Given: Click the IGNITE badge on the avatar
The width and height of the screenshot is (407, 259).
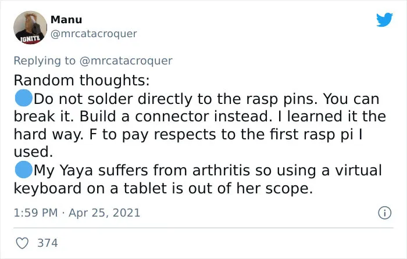Looking at the screenshot, I should coord(31,39).
